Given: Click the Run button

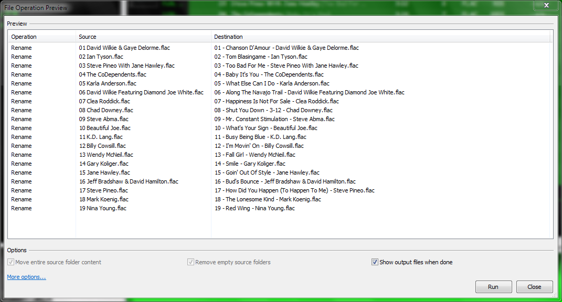Looking at the screenshot, I should [x=493, y=287].
